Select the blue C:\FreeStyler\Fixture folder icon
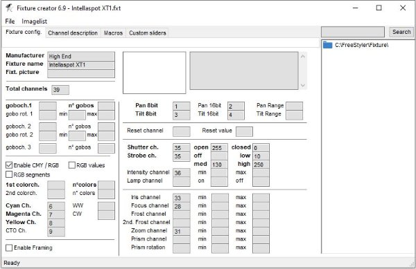This screenshot has width=416, height=269. [328, 45]
